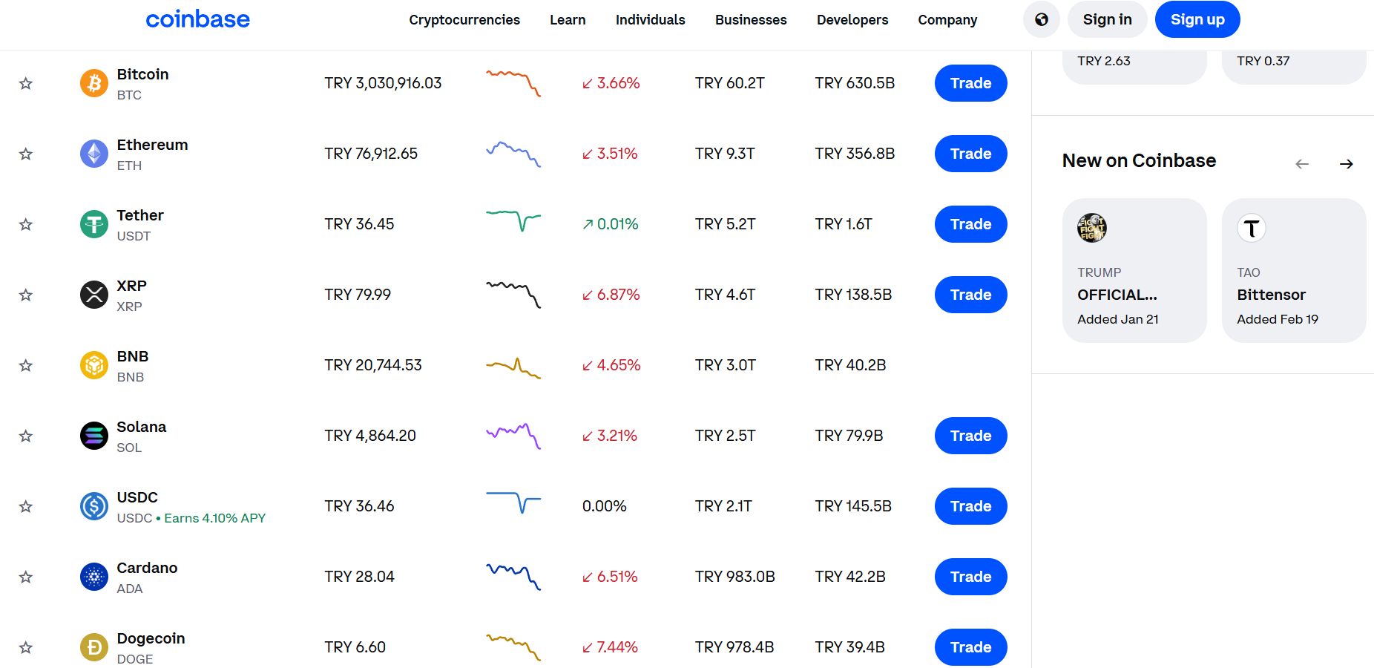Click the Sign up button
Viewport: 1374px width, 668px height.
(x=1197, y=19)
